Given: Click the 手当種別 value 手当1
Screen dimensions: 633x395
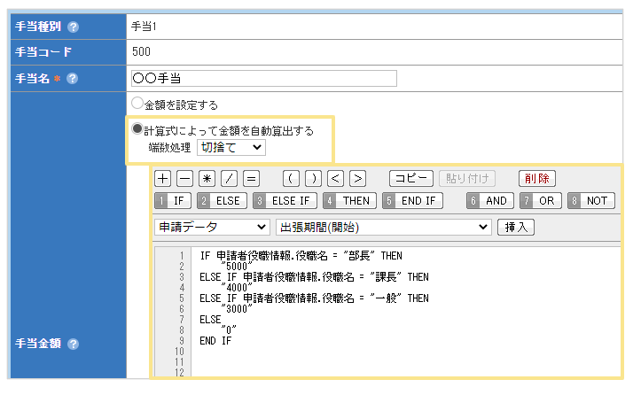Looking at the screenshot, I should pyautogui.click(x=144, y=27).
